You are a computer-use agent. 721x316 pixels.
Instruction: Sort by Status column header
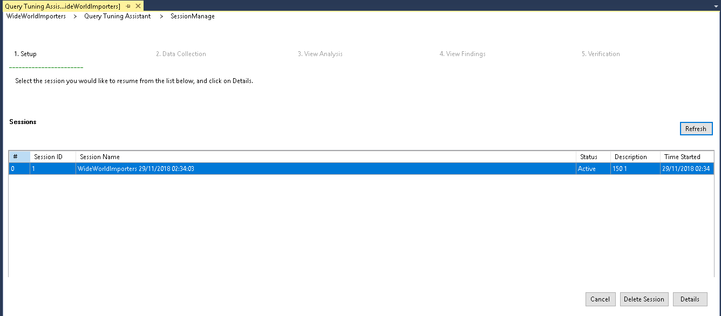point(594,157)
